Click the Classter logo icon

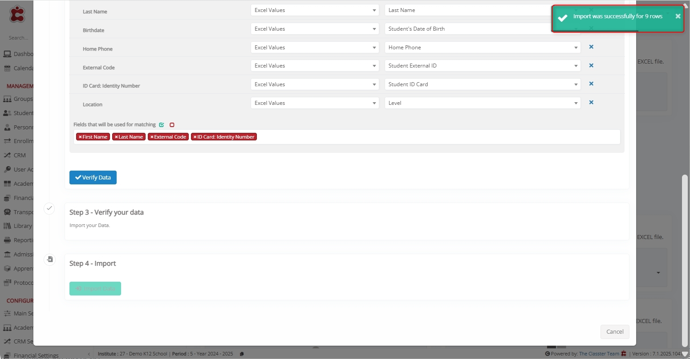point(17,14)
